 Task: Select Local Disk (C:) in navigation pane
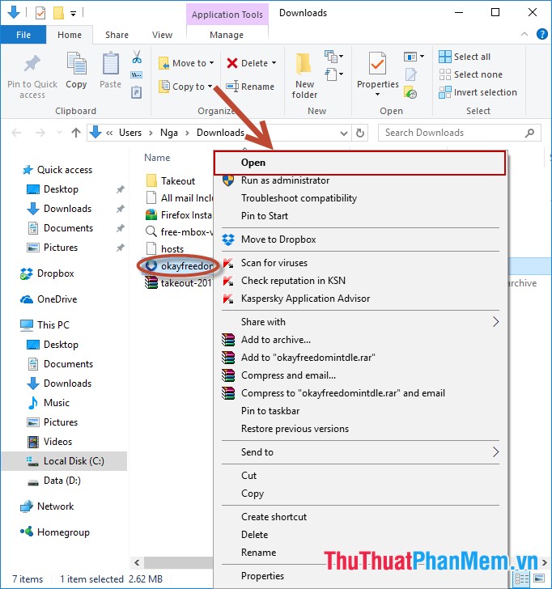73,461
